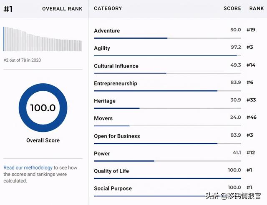Click the CATEGORY column header

(x=108, y=8)
